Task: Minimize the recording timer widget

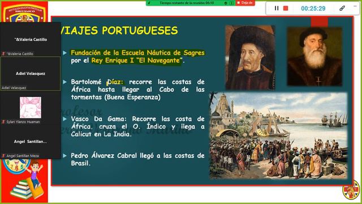Action: click(x=355, y=6)
